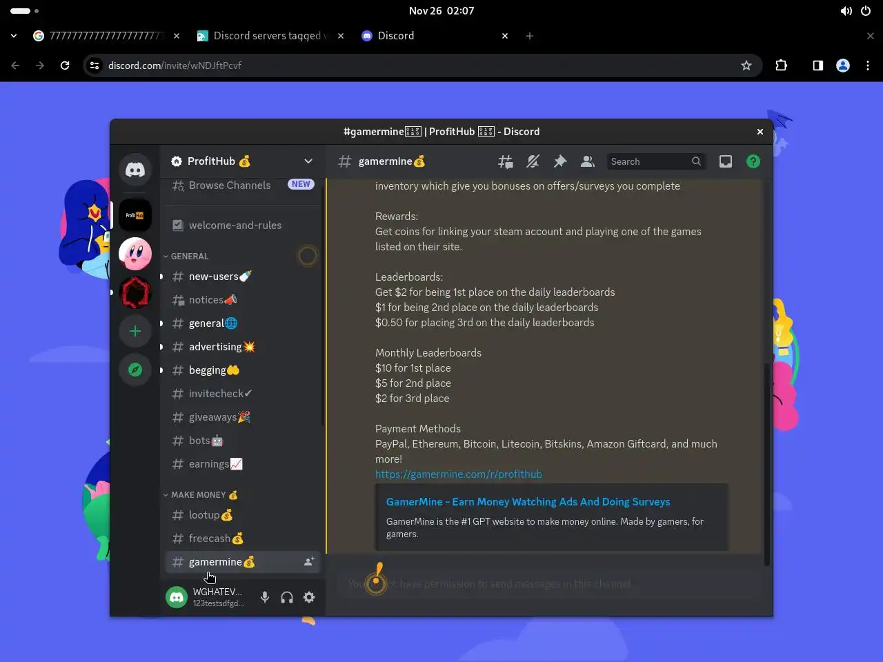This screenshot has width=883, height=662.
Task: Follow the gamermine.com/r/profithub link
Action: (459, 474)
